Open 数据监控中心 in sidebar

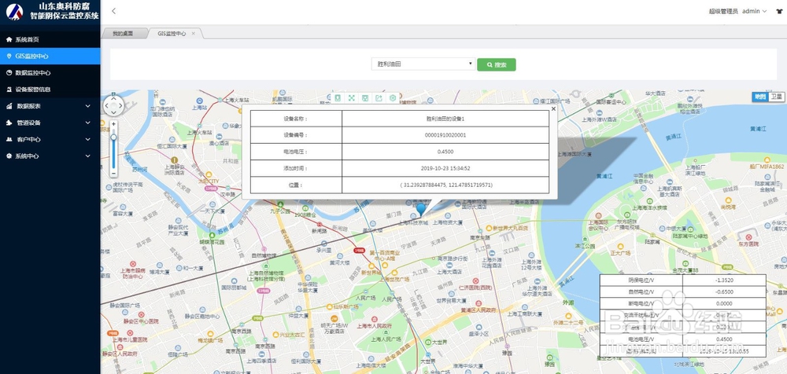point(50,73)
